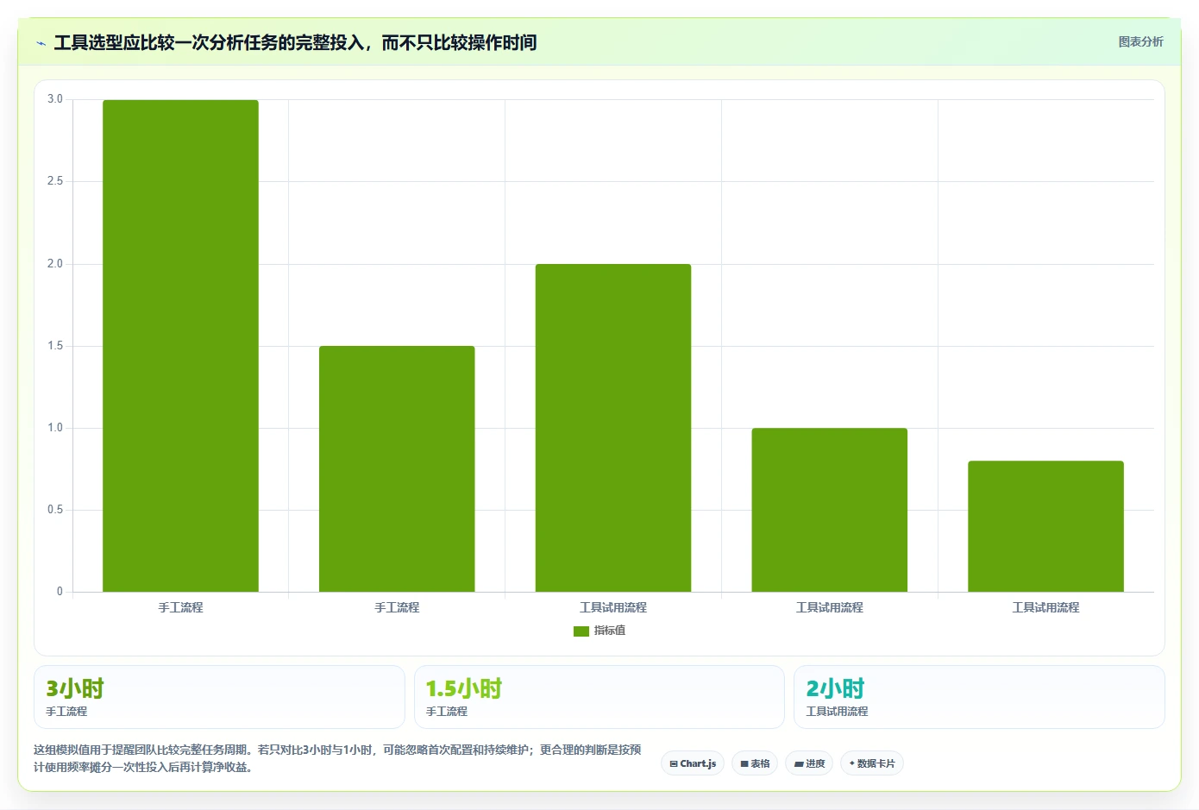Open the 数据卡片 tag chip

point(872,763)
